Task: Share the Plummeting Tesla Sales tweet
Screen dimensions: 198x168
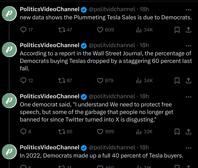Action: click(189, 30)
